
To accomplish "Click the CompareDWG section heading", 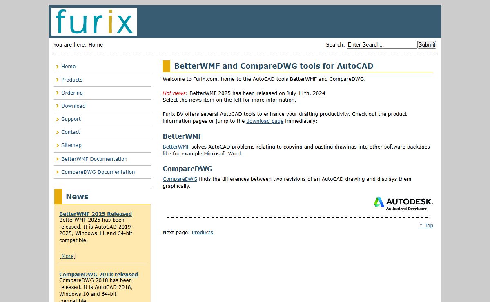I will pyautogui.click(x=187, y=169).
